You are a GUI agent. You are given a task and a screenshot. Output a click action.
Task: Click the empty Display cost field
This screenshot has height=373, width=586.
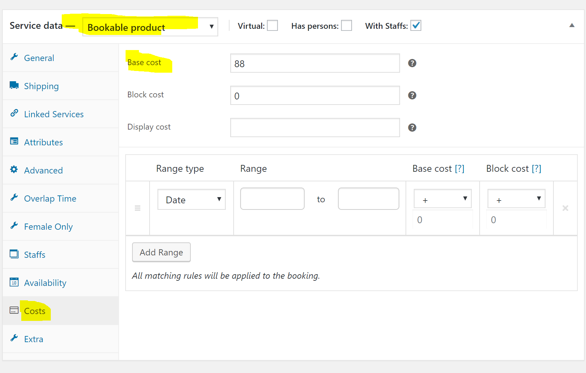click(315, 128)
